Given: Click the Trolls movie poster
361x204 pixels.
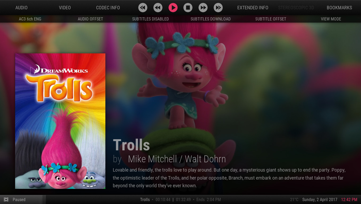Looking at the screenshot, I should 60,121.
